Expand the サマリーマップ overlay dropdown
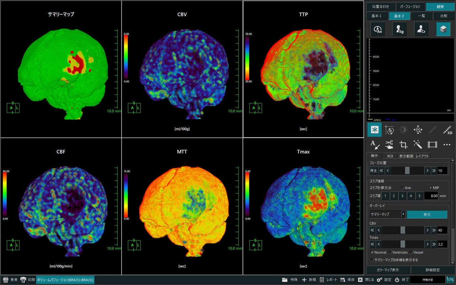The width and height of the screenshot is (456, 285). coord(403,214)
